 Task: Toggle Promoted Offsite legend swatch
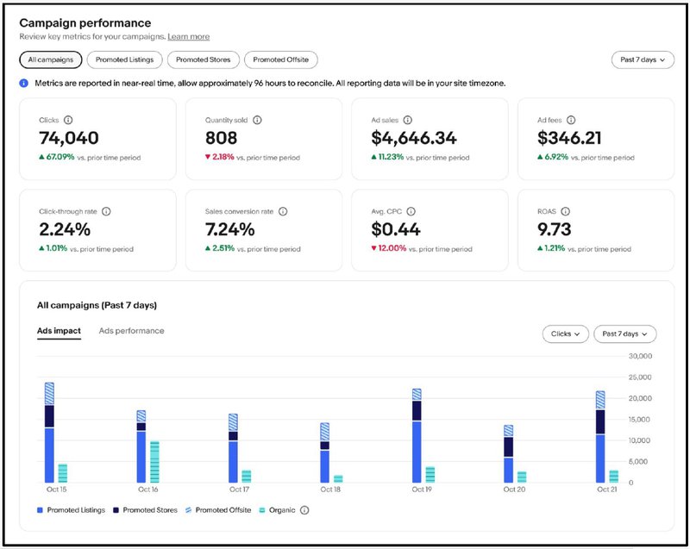(188, 510)
